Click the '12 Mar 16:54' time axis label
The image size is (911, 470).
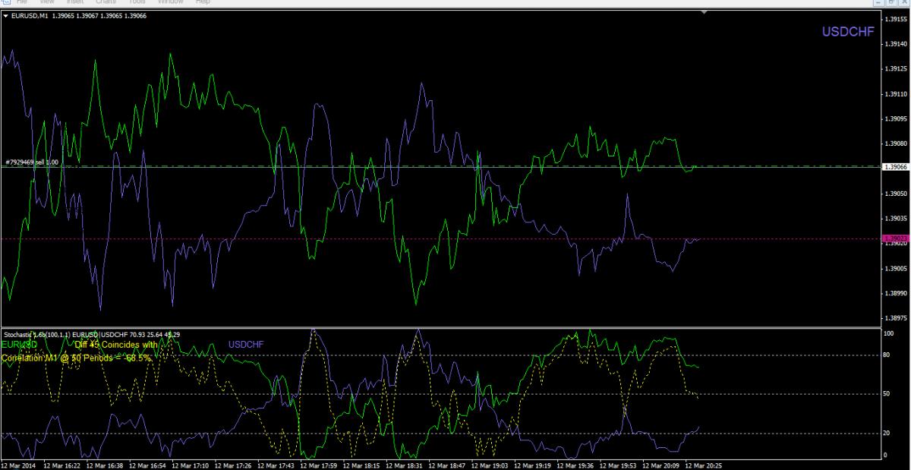tap(147, 465)
